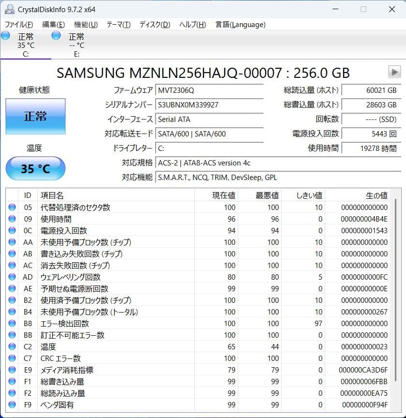Click the blue indicator next to 使用時間
This screenshot has height=418, width=406.
coord(11,219)
